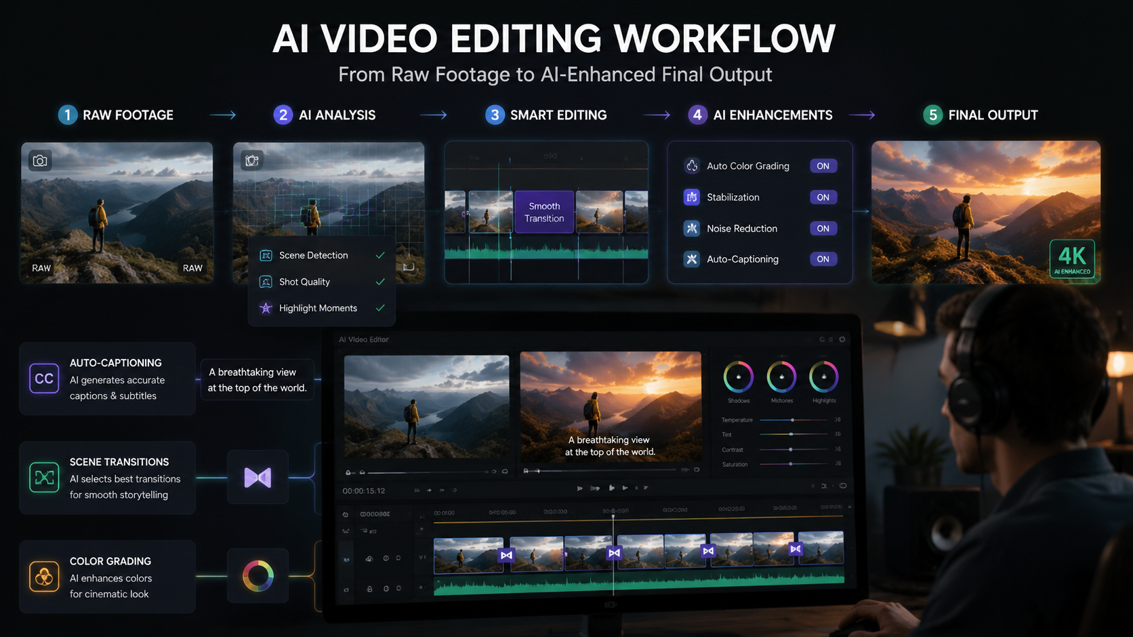The height and width of the screenshot is (637, 1133).
Task: Open the Scene Transitions feature card
Action: coord(107,478)
